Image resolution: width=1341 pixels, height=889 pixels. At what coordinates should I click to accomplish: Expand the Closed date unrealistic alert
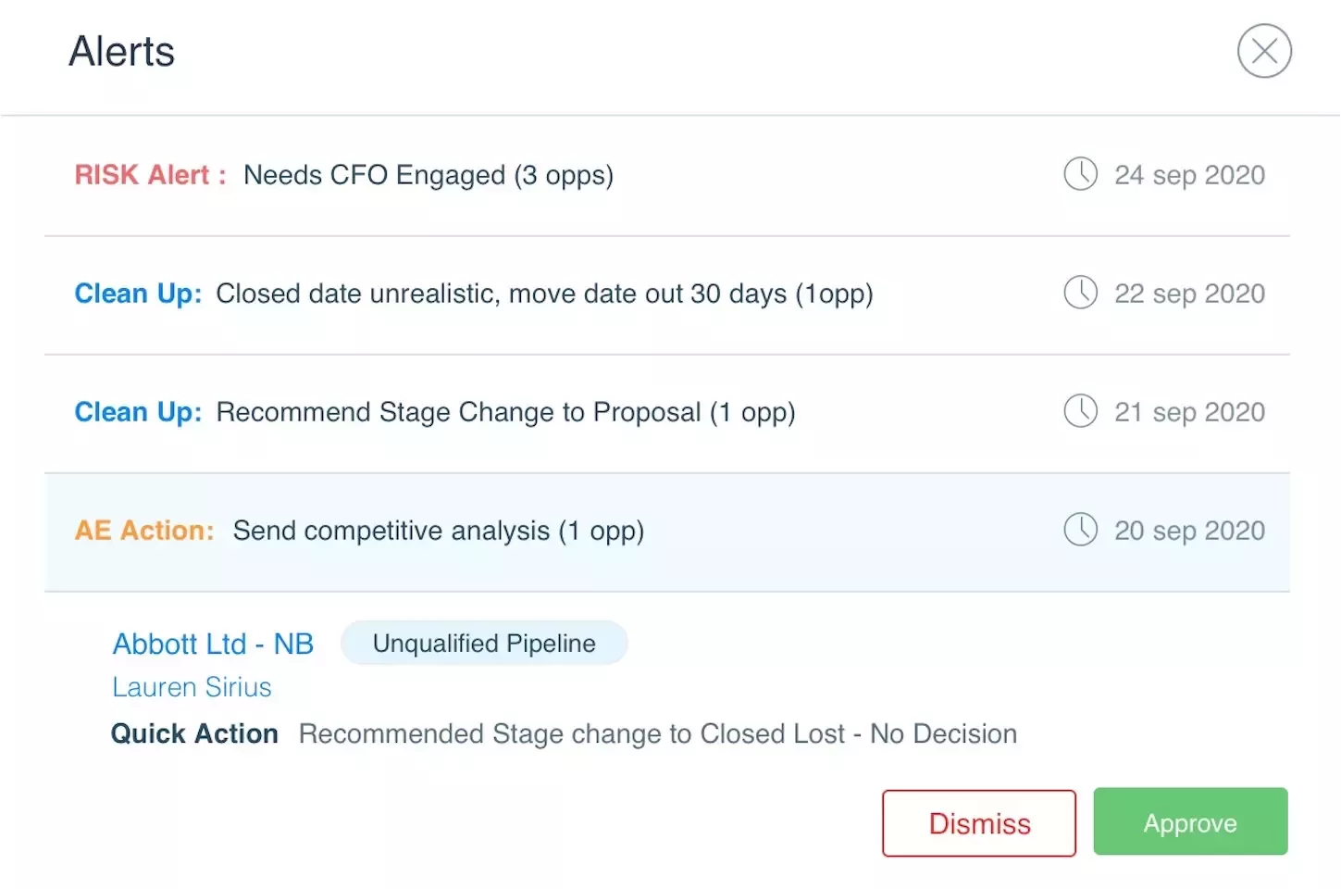[x=544, y=294]
